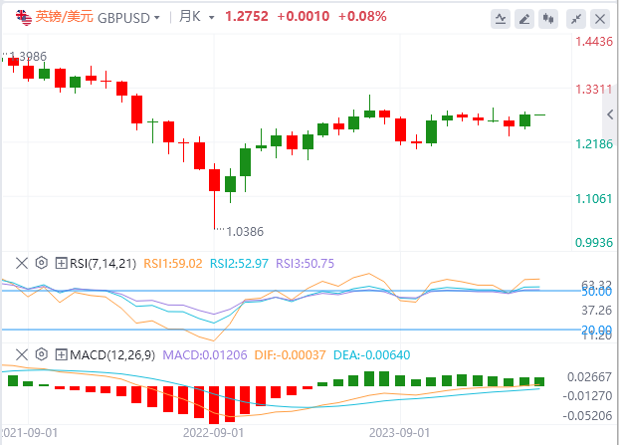Open the line chart type icon

[x=501, y=19]
